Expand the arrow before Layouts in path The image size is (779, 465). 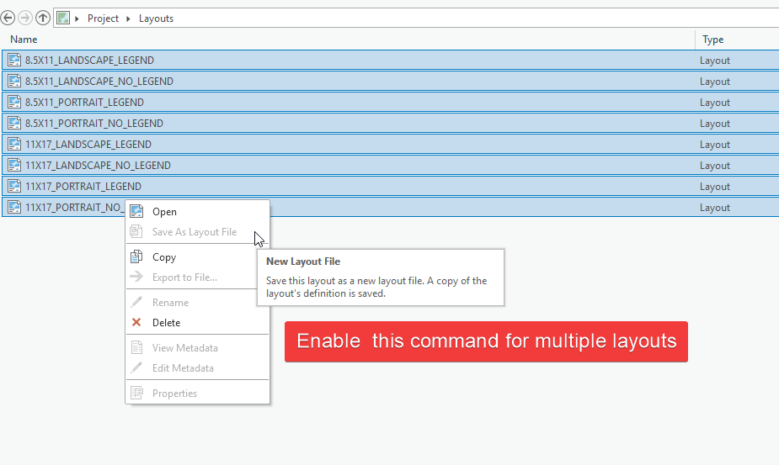[x=128, y=18]
